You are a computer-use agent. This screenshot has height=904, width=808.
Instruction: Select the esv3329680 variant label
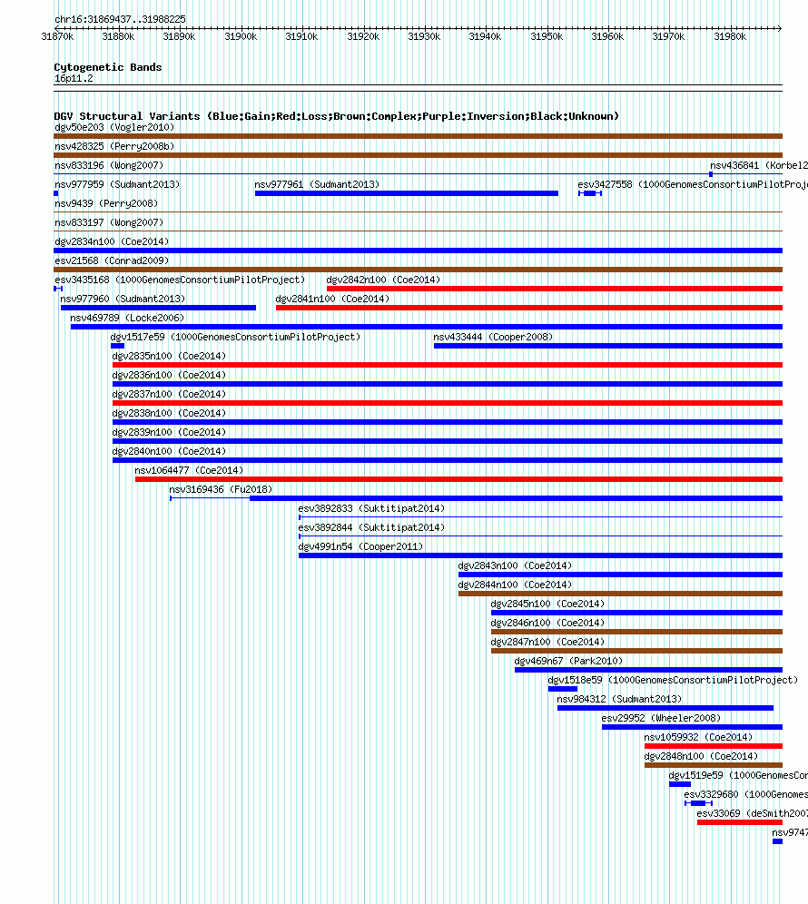[x=745, y=793]
